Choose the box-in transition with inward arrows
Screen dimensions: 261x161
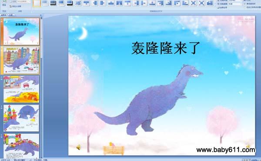pyautogui.click(x=194, y=3)
